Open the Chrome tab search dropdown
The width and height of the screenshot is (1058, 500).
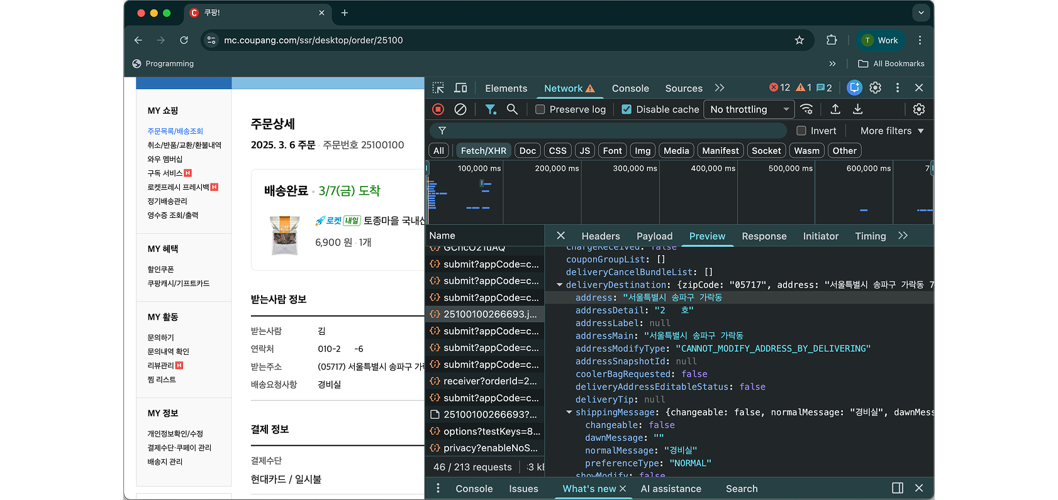[x=921, y=13]
